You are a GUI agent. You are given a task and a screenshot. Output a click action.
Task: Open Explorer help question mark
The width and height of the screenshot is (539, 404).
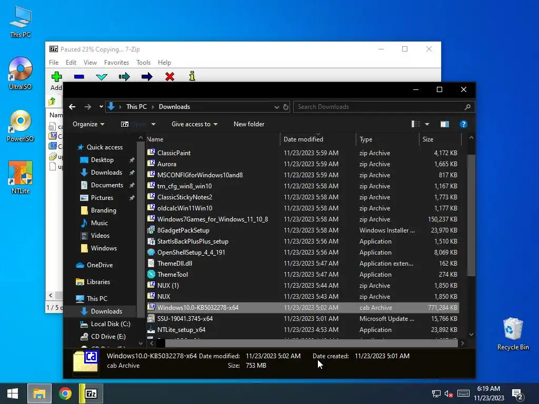point(463,124)
